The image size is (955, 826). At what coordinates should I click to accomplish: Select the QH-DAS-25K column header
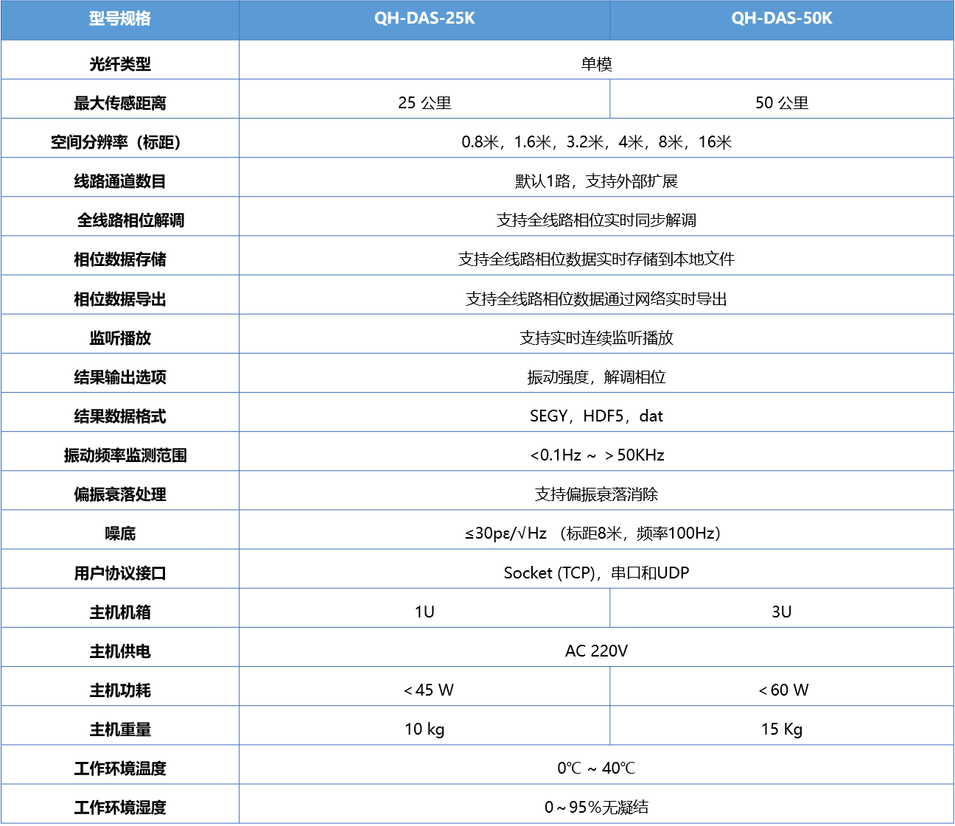424,19
